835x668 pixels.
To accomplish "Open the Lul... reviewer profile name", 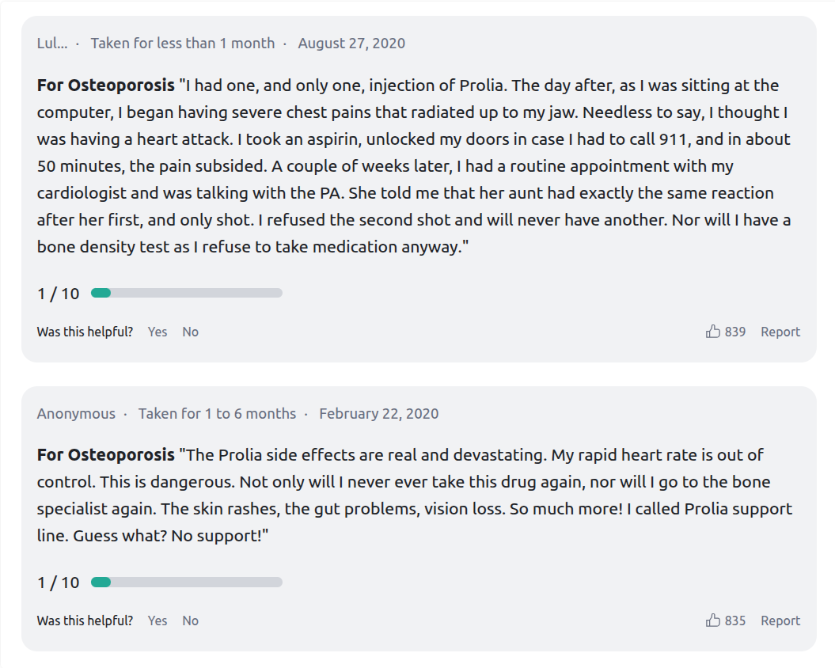I will (52, 44).
